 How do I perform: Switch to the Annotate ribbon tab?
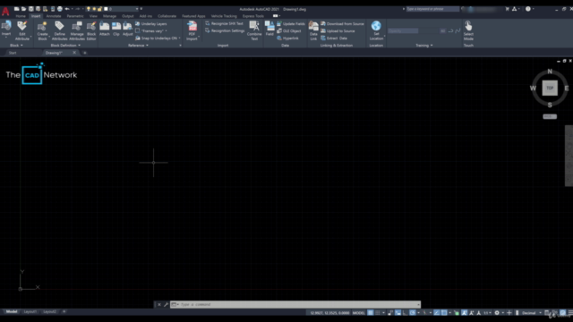pyautogui.click(x=54, y=16)
